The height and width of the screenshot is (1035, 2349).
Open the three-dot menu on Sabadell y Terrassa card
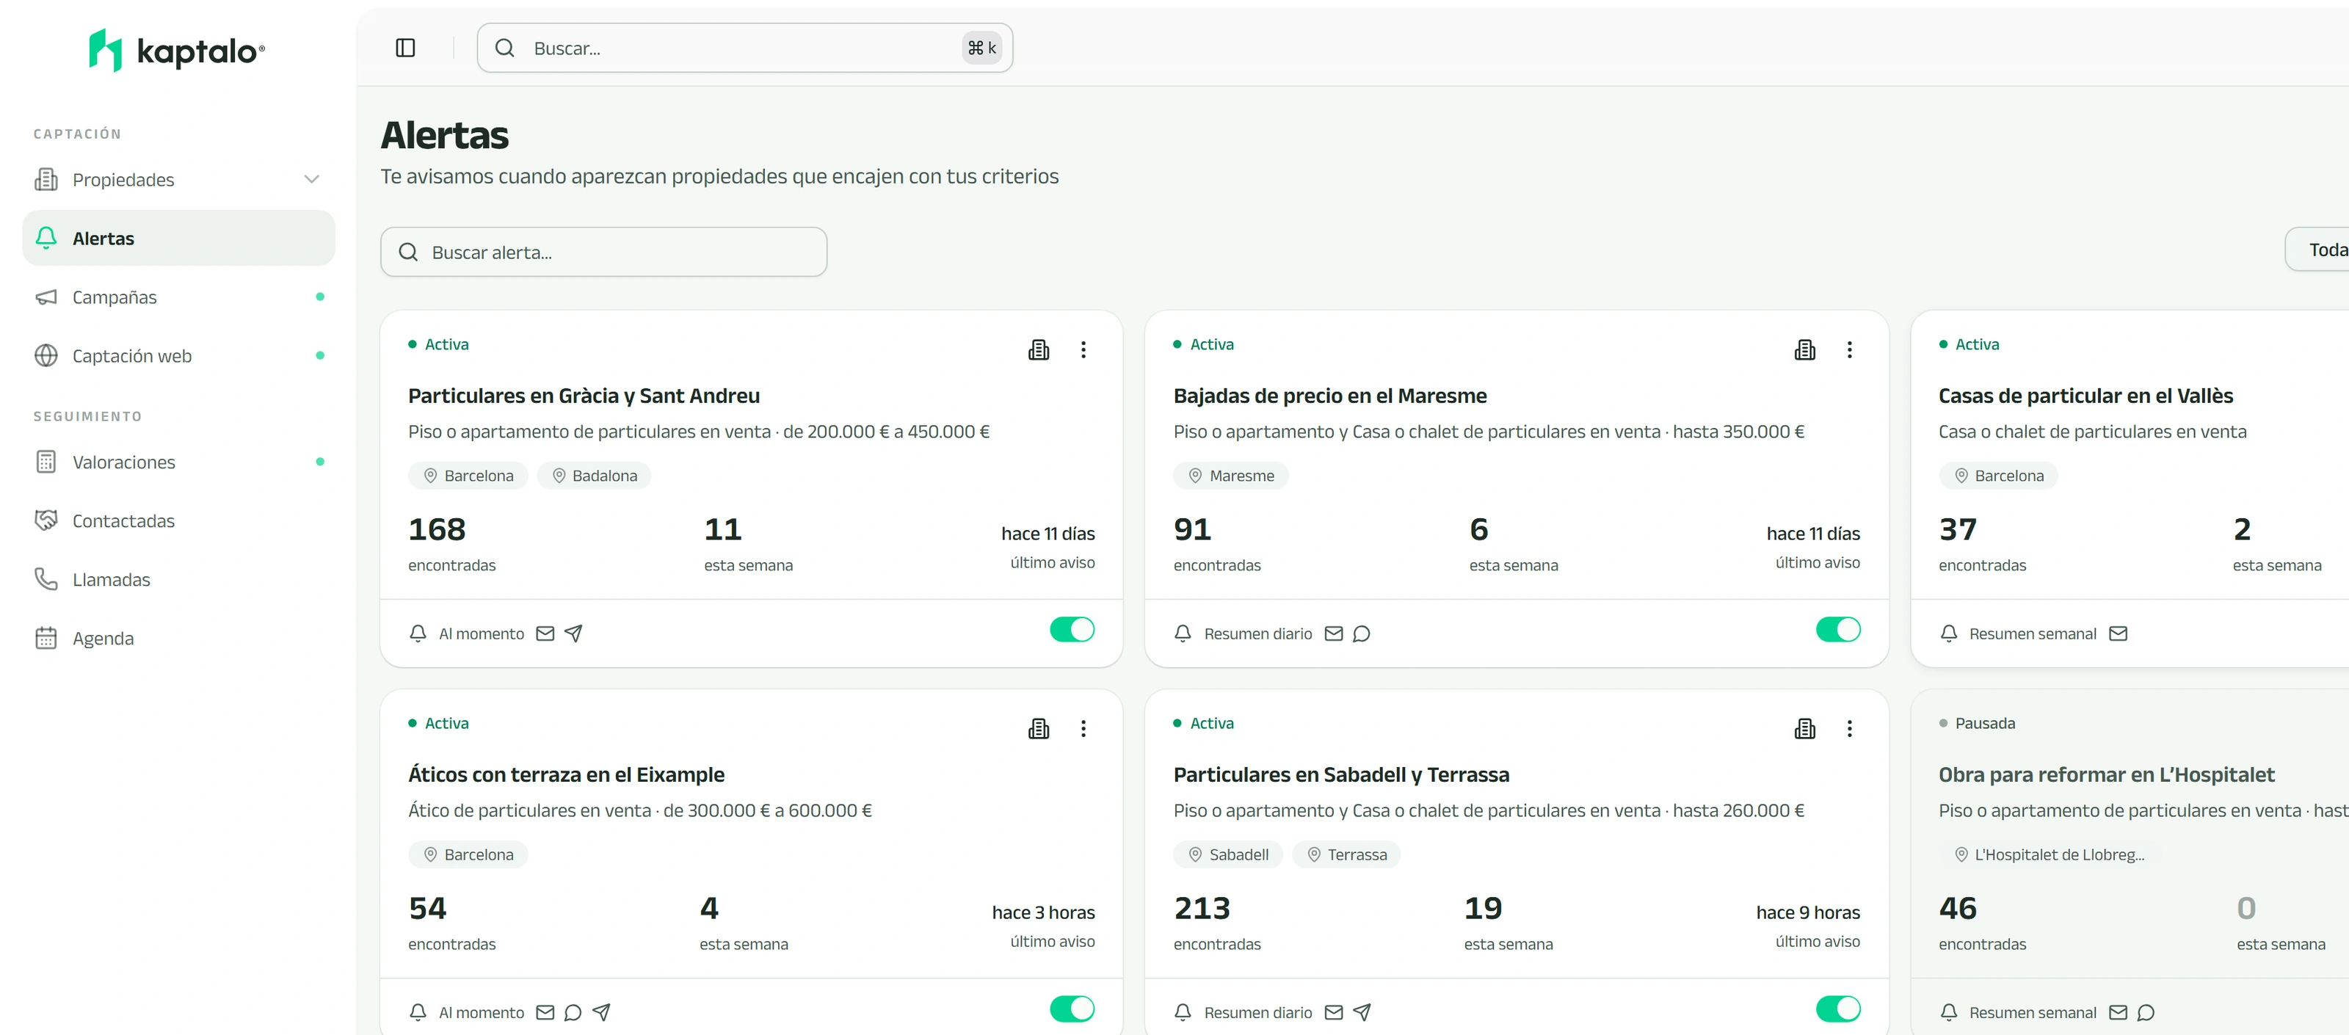pos(1849,729)
